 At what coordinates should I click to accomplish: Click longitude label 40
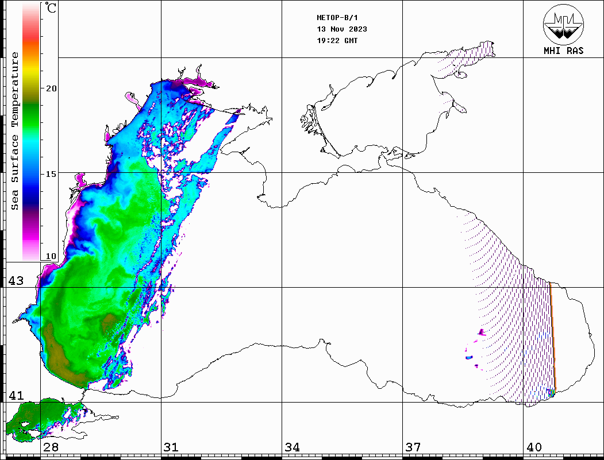point(534,447)
